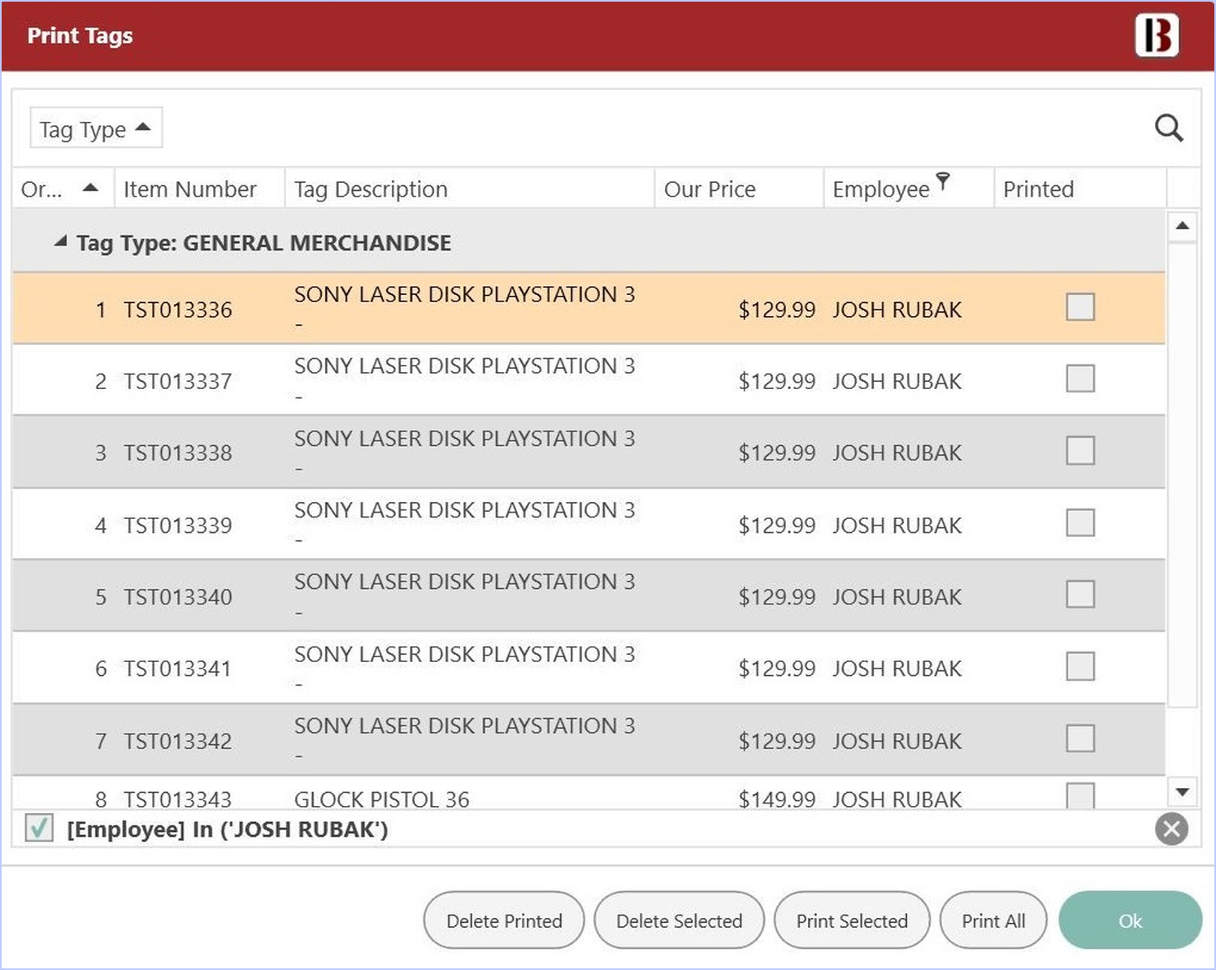
Task: Select item number TST013339
Action: [x=178, y=525]
